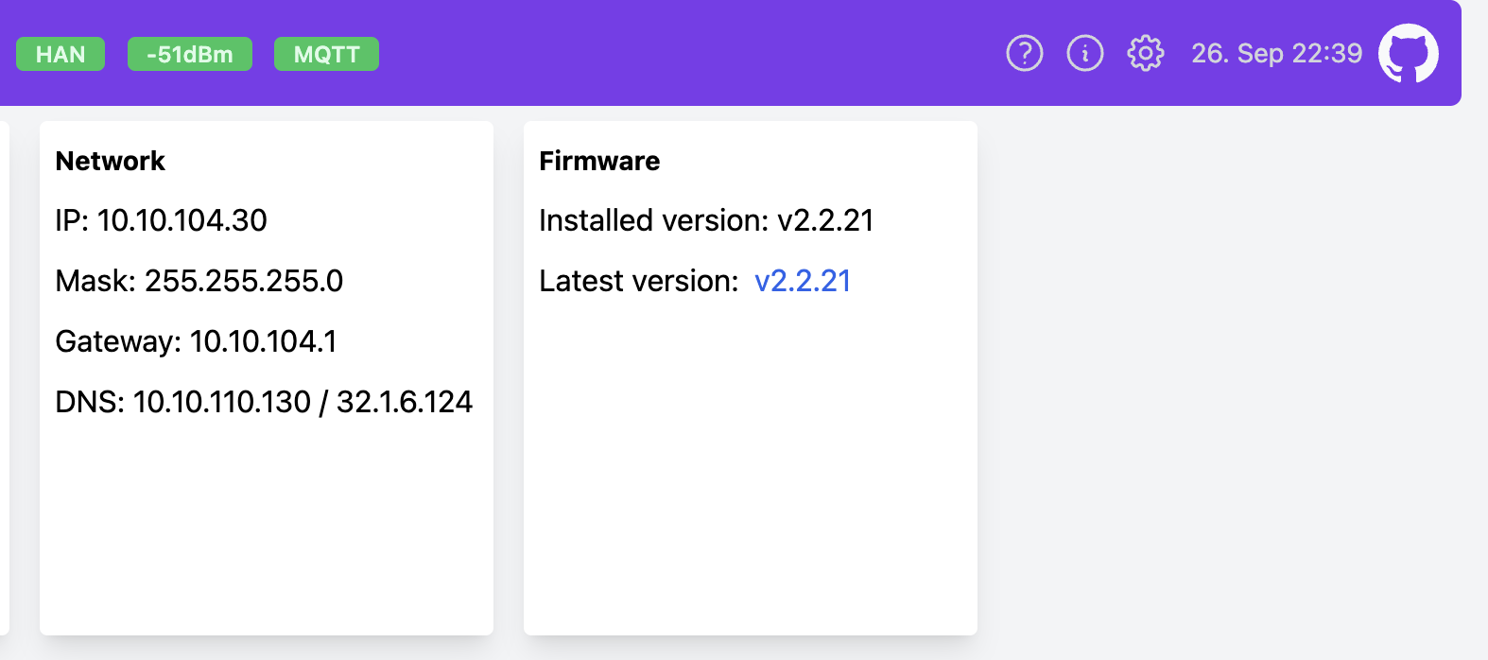This screenshot has width=1488, height=660.
Task: Open the settings via gear icon
Action: pos(1145,53)
